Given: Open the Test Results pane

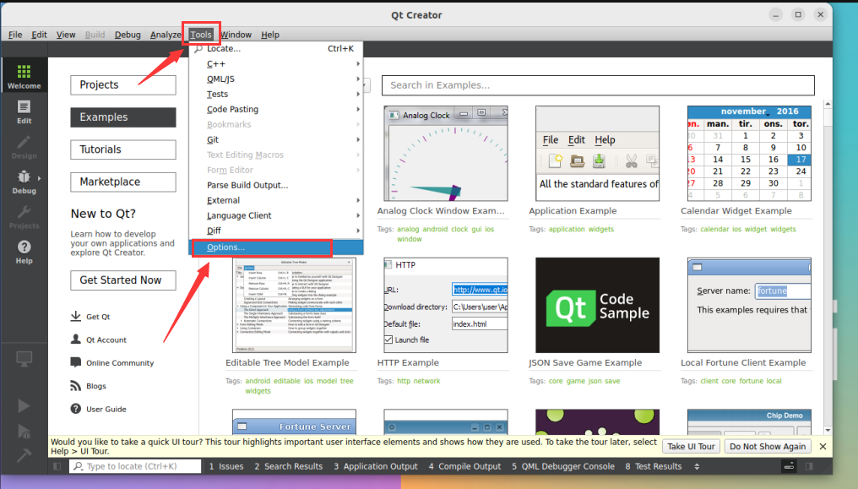Looking at the screenshot, I should tap(654, 466).
